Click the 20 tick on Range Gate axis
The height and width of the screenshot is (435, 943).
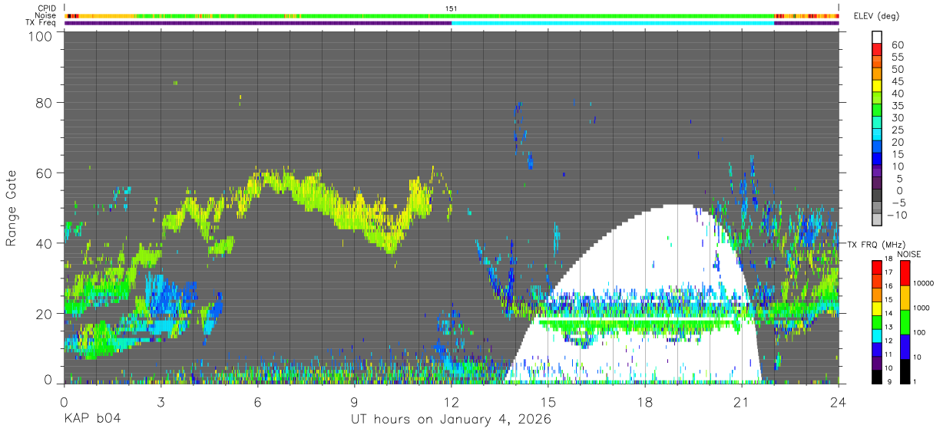[45, 313]
